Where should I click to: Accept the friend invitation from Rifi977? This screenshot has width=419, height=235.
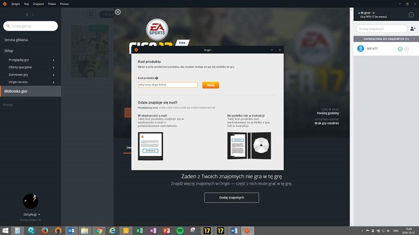(400, 49)
